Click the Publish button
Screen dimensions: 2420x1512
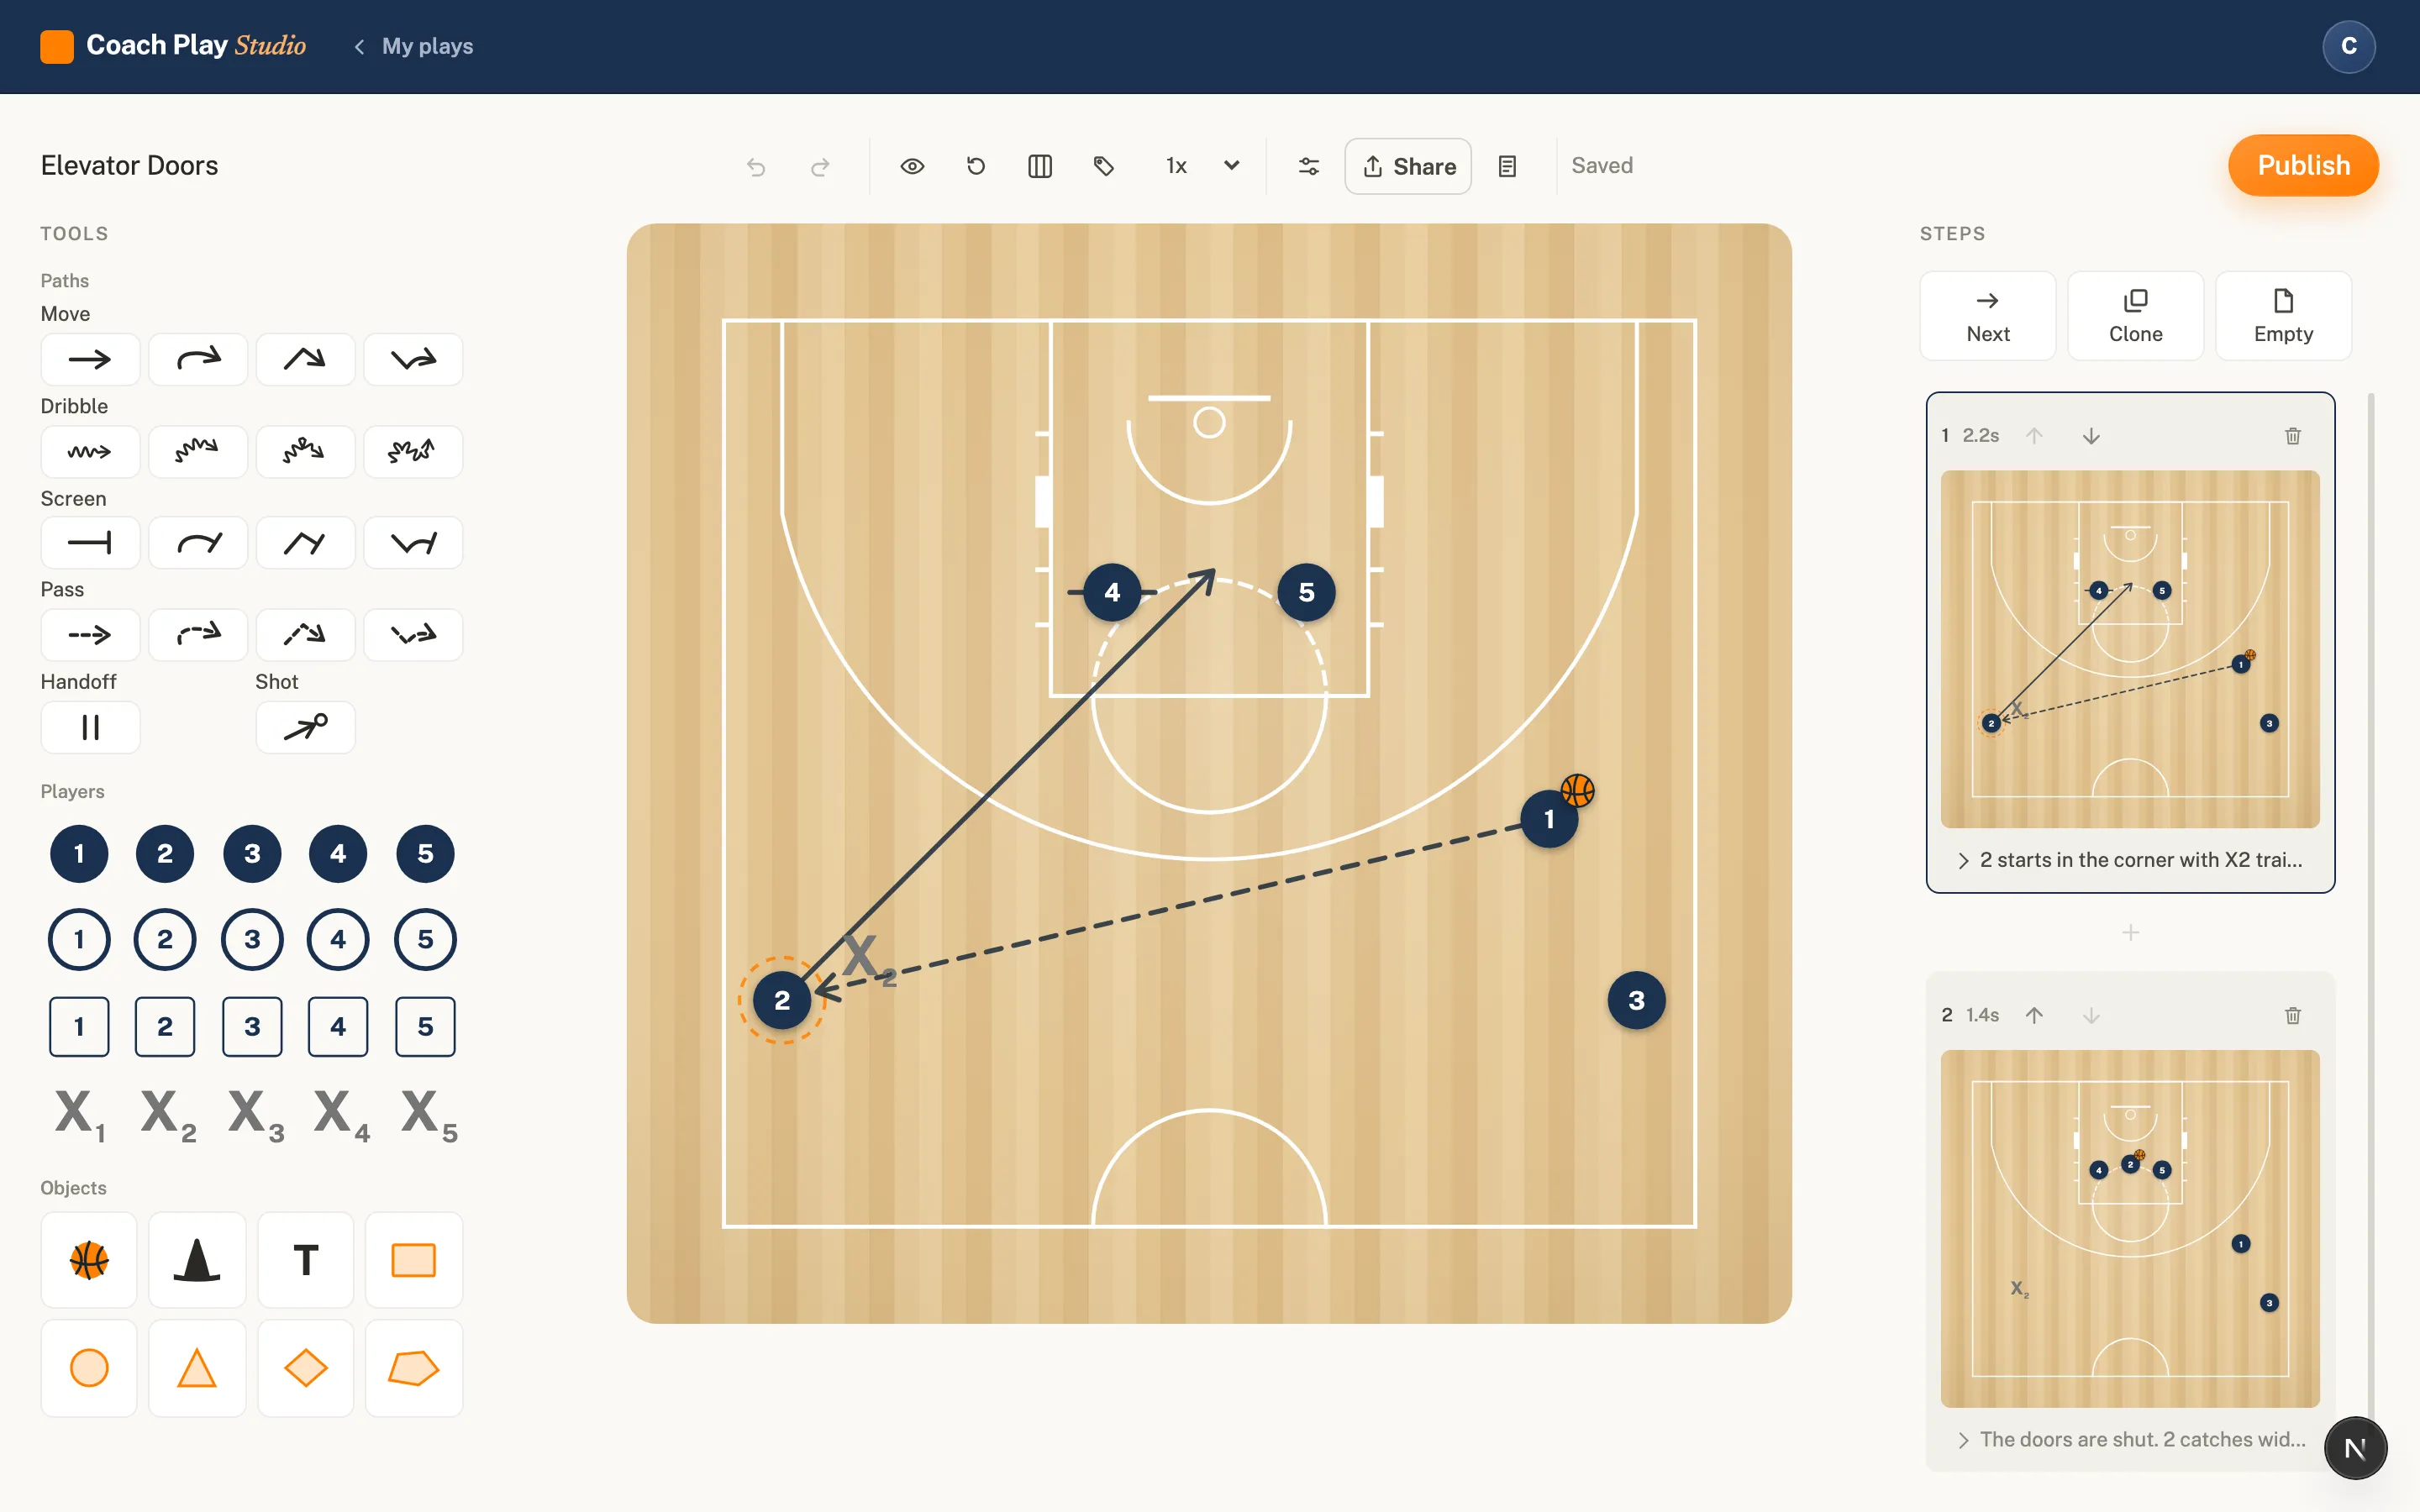pyautogui.click(x=2303, y=165)
